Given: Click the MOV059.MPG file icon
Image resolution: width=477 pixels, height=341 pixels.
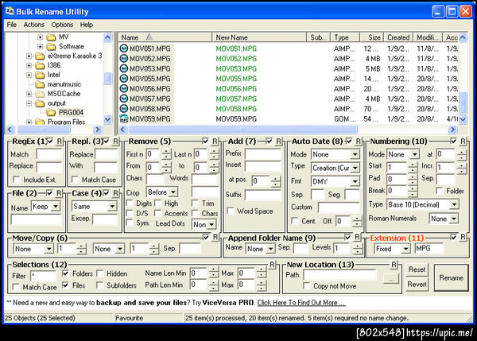Looking at the screenshot, I should tap(123, 118).
